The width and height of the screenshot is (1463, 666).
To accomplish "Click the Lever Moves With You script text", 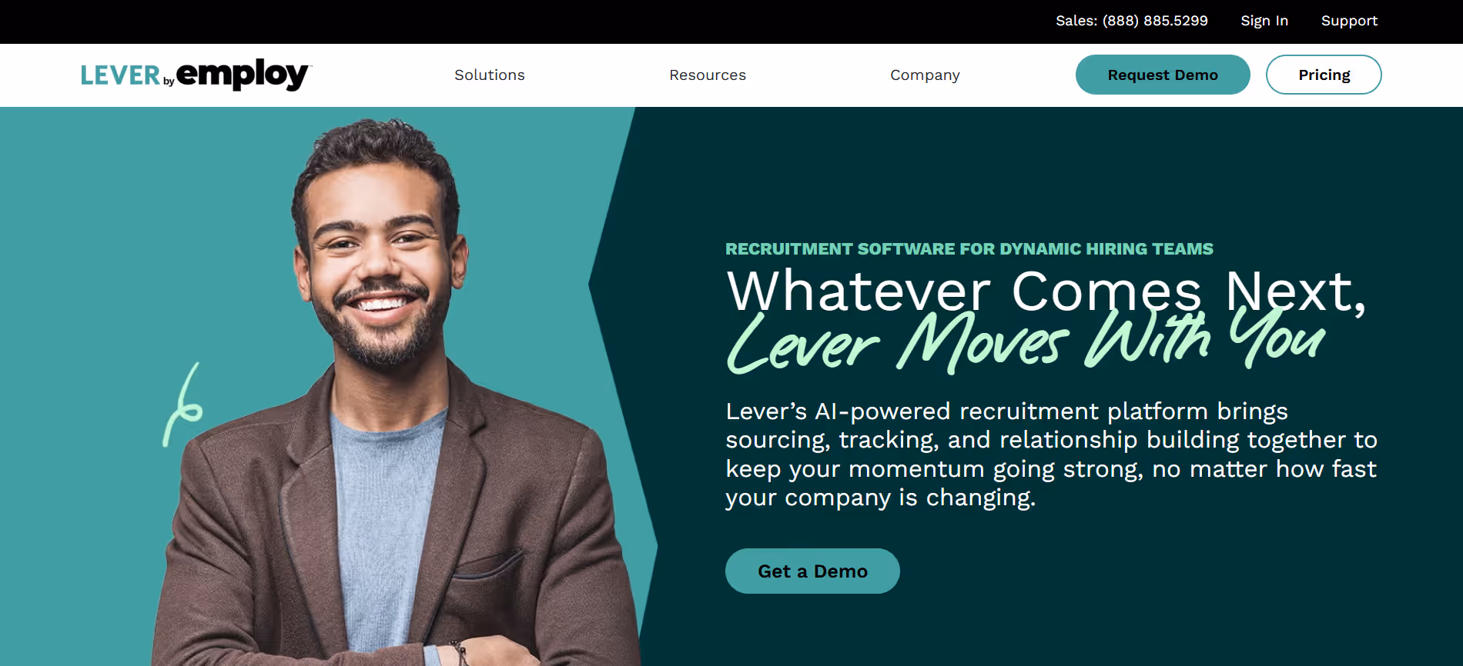I will click(x=1026, y=341).
